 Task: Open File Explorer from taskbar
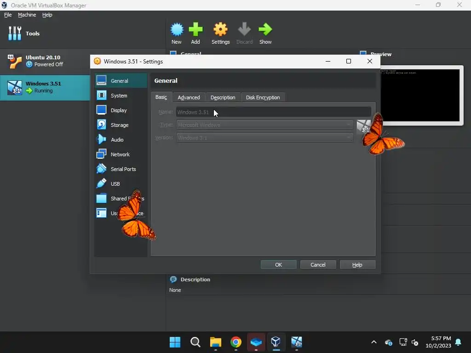click(215, 342)
